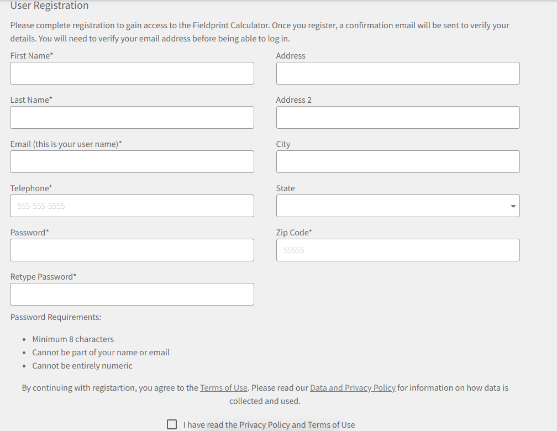Expand the State dropdown arrow
Viewport: 557px width, 431px height.
(x=513, y=206)
